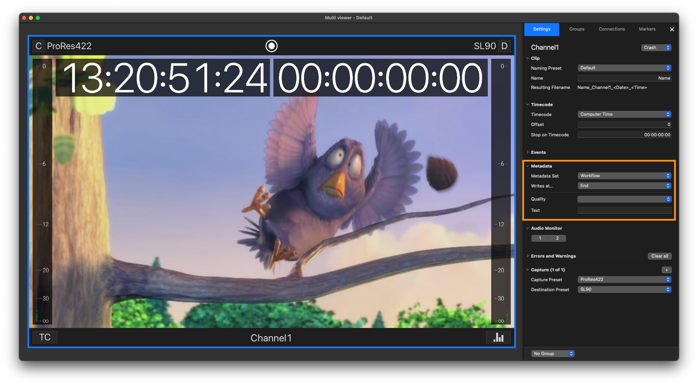Image resolution: width=698 pixels, height=386 pixels.
Task: Switch to the Settings tab
Action: tap(542, 29)
